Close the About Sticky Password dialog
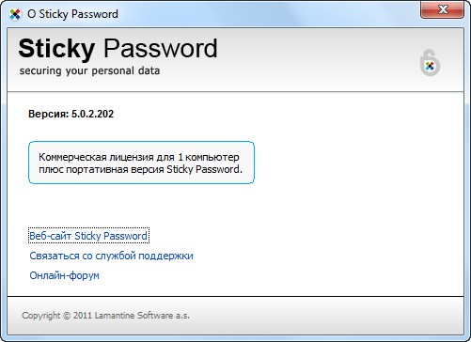Image resolution: width=471 pixels, height=342 pixels. [442, 9]
